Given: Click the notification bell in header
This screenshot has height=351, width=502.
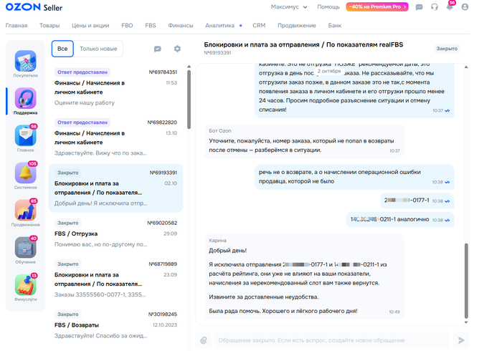Looking at the screenshot, I should click(450, 7).
